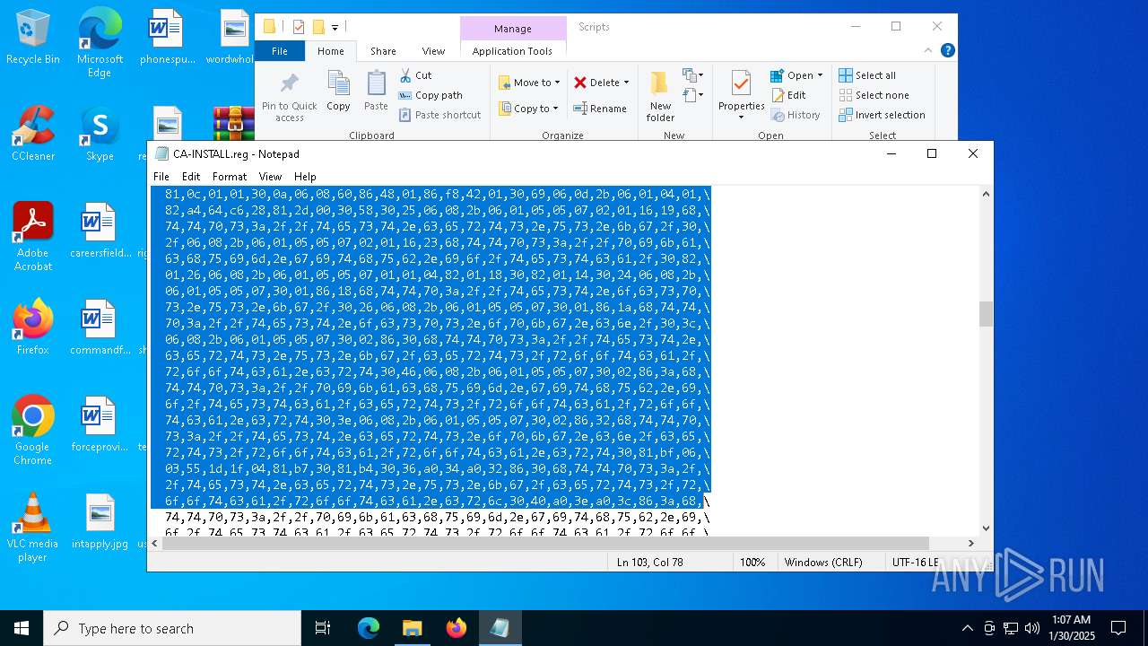Switch to the Share tab in Explorer
The height and width of the screenshot is (646, 1148).
[383, 51]
